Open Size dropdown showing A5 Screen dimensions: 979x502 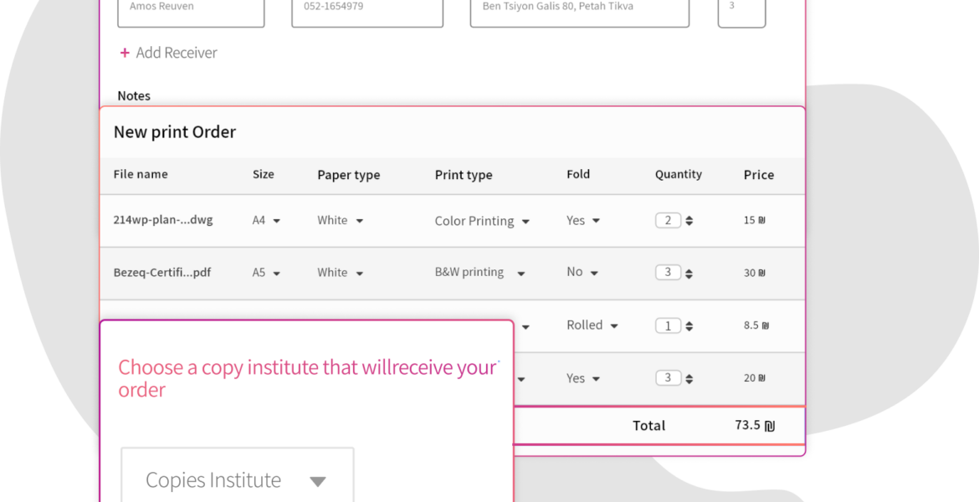tap(267, 273)
